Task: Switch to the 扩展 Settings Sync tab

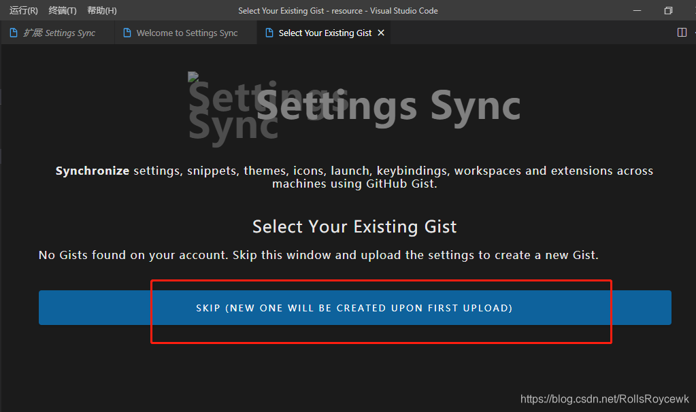Action: click(58, 33)
